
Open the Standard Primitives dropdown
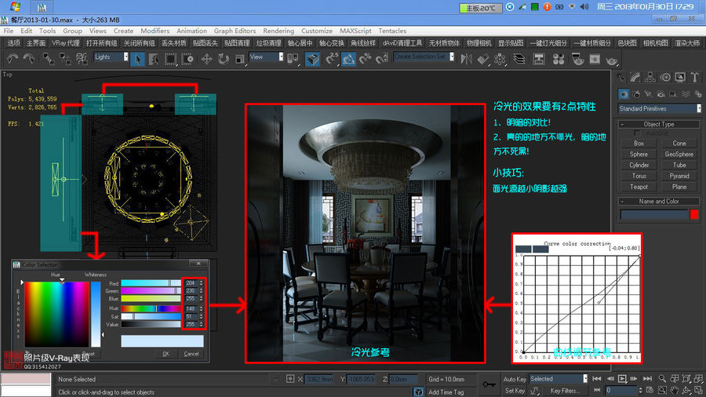click(660, 108)
